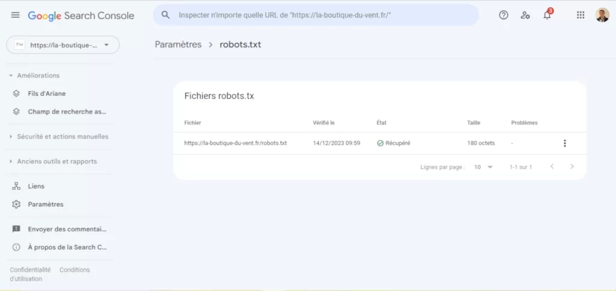616x291 pixels.
Task: Go to next page arrow
Action: point(572,166)
